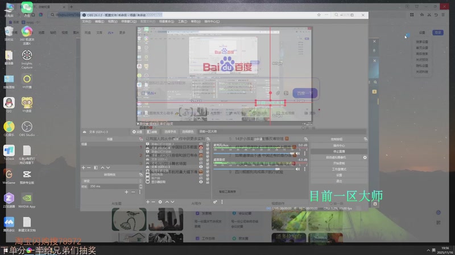Pop out the Scenes dock panel icon
455x255 pixels.
coord(140,139)
